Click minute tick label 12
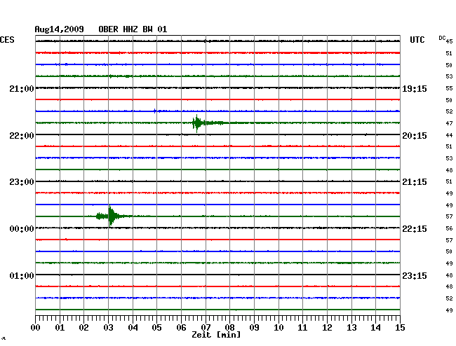Image resolution: width=456 pixels, height=346 pixels. click(327, 328)
